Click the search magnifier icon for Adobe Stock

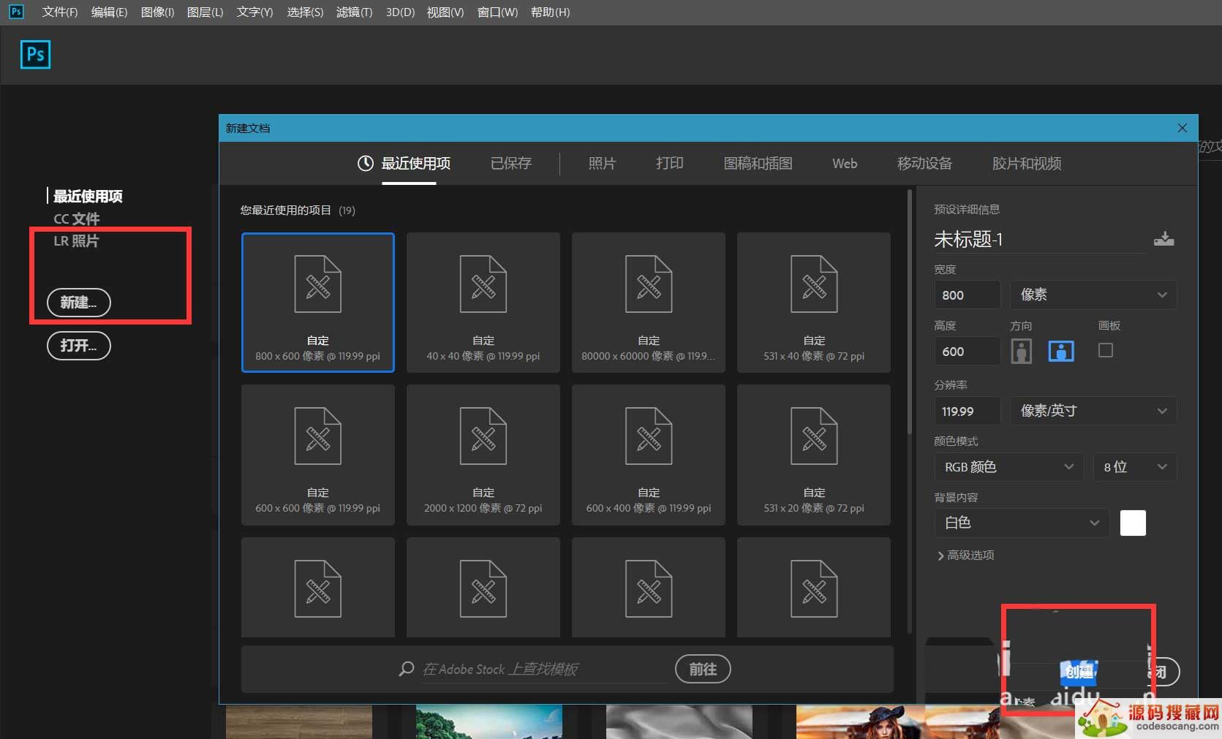pos(407,669)
